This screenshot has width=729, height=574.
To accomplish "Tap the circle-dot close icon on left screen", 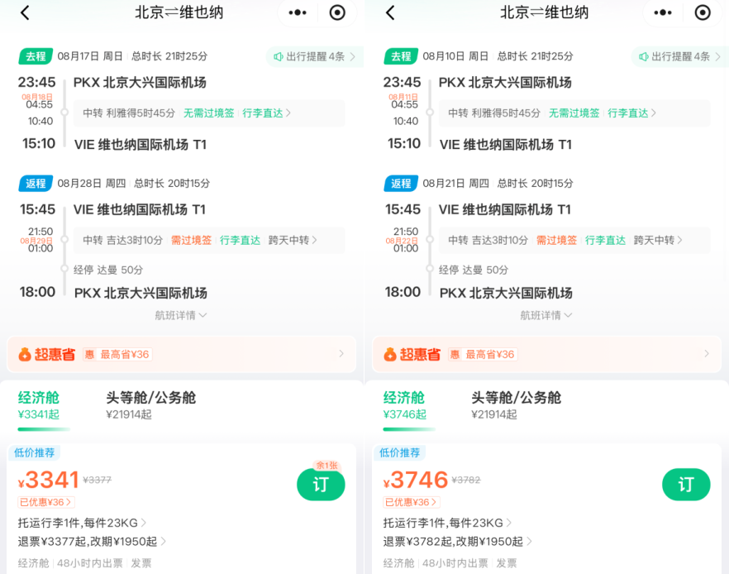I will [x=337, y=12].
